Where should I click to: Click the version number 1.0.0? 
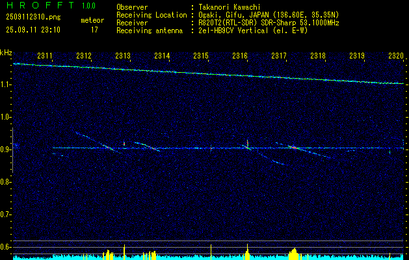point(88,6)
